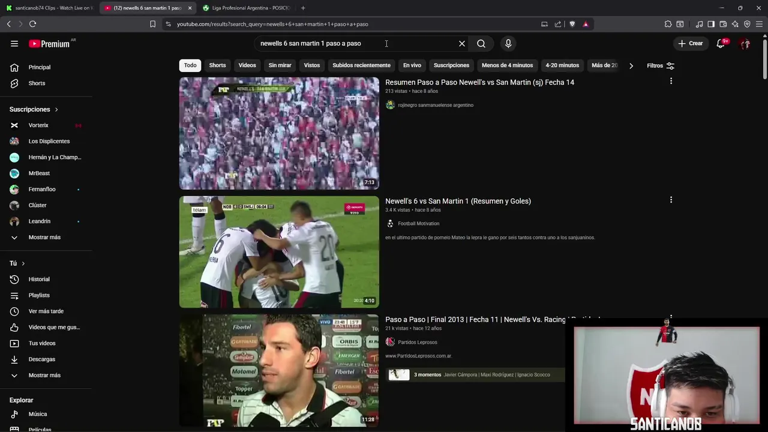The width and height of the screenshot is (768, 432).
Task: Open the browser main menu
Action: pyautogui.click(x=759, y=24)
